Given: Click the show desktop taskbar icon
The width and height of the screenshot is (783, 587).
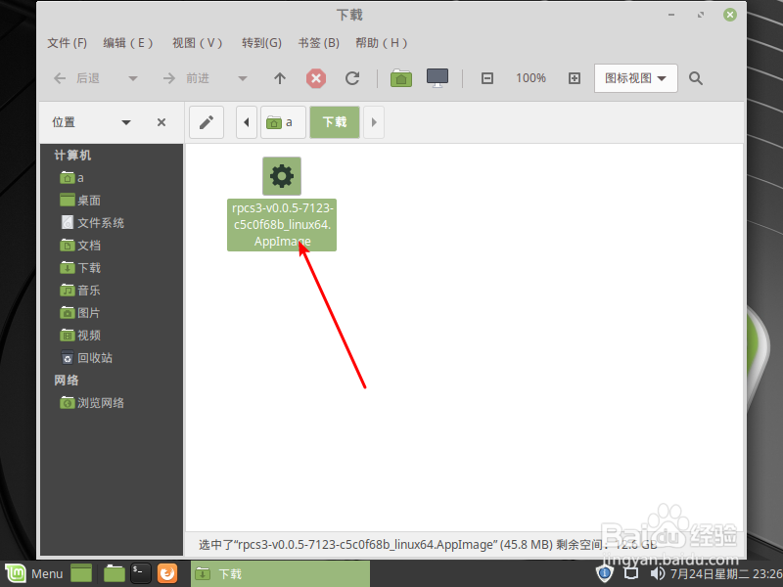Looking at the screenshot, I should tap(81, 573).
